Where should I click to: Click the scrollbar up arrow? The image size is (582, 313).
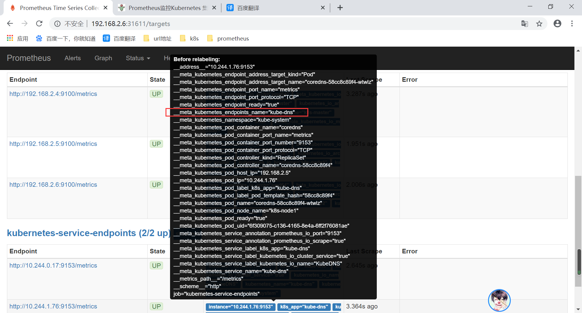point(578,50)
